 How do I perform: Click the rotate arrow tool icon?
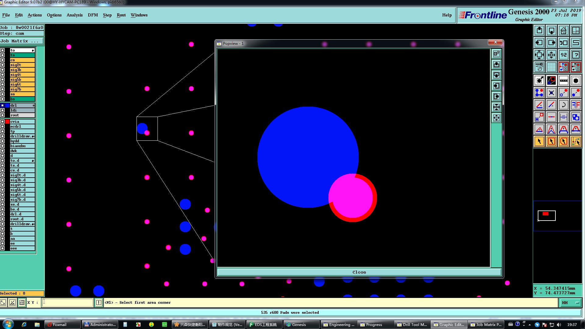563,105
